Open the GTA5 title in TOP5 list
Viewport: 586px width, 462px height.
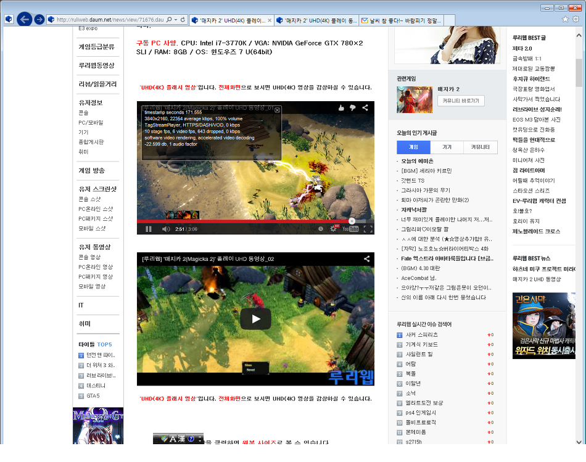(93, 396)
